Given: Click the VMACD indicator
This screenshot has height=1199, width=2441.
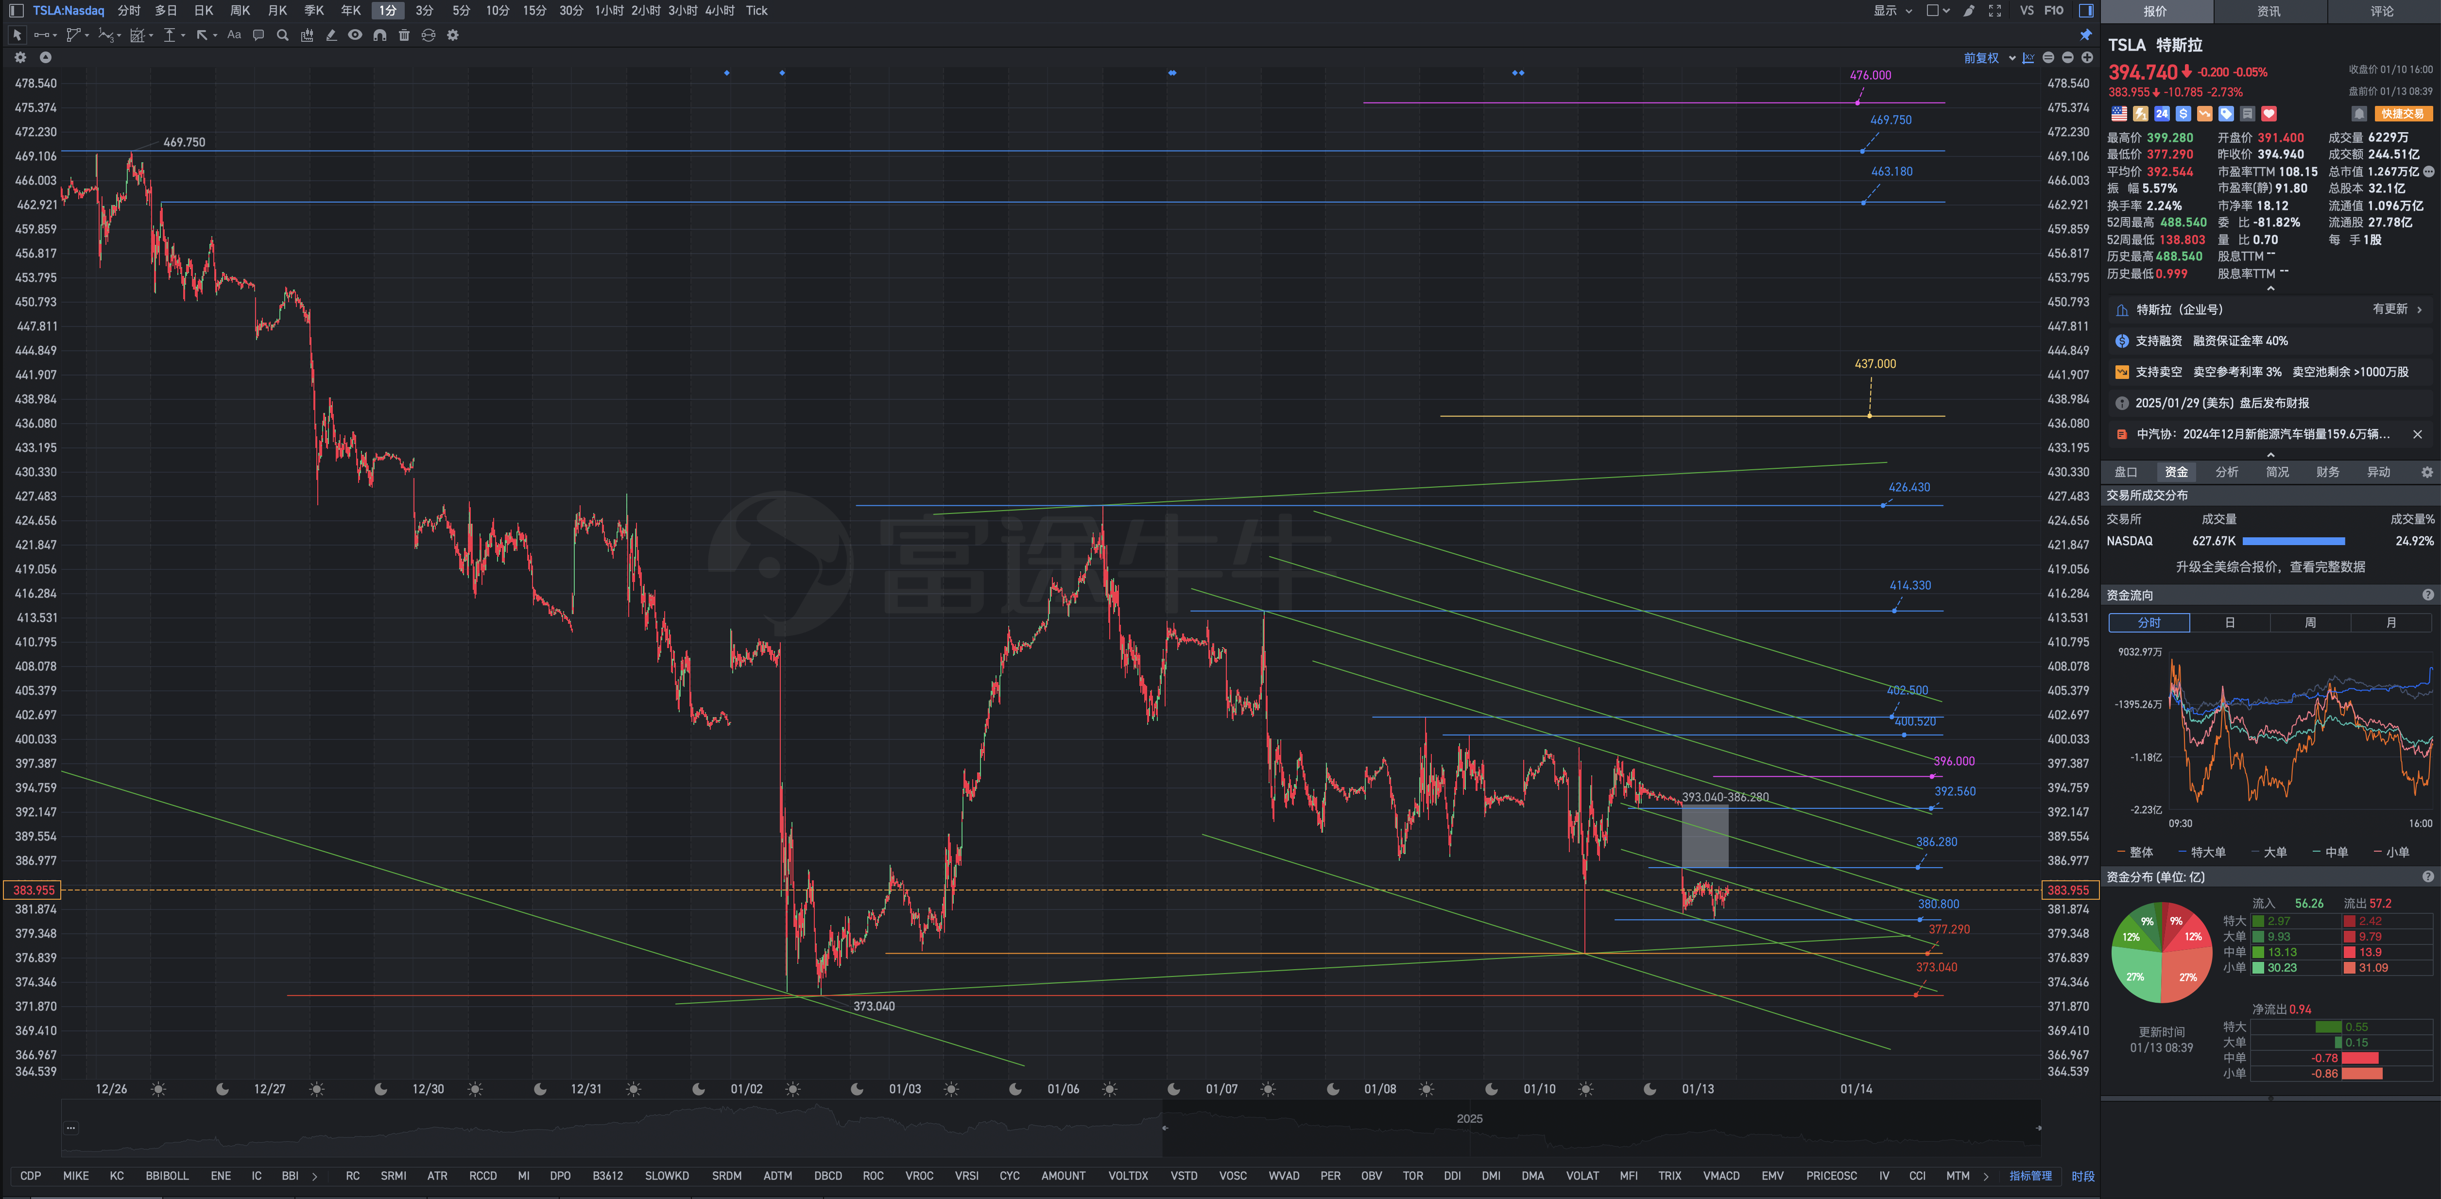Looking at the screenshot, I should point(1721,1175).
